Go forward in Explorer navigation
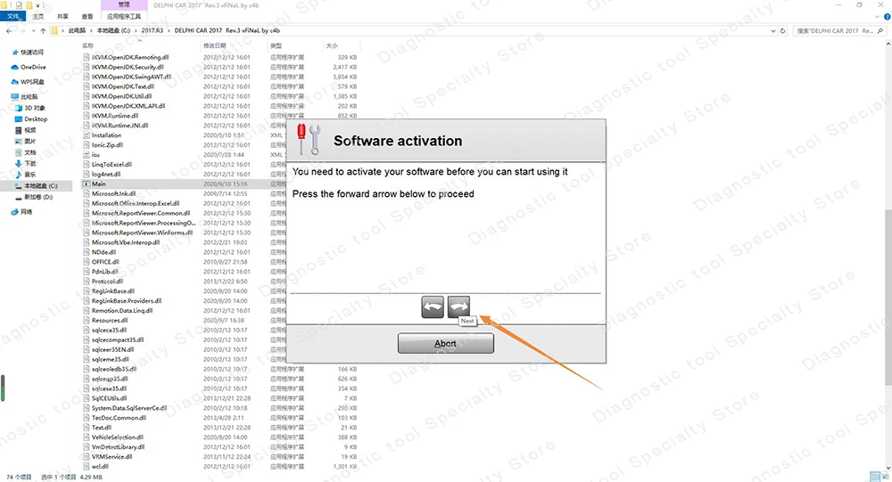Image resolution: width=892 pixels, height=482 pixels. point(23,30)
